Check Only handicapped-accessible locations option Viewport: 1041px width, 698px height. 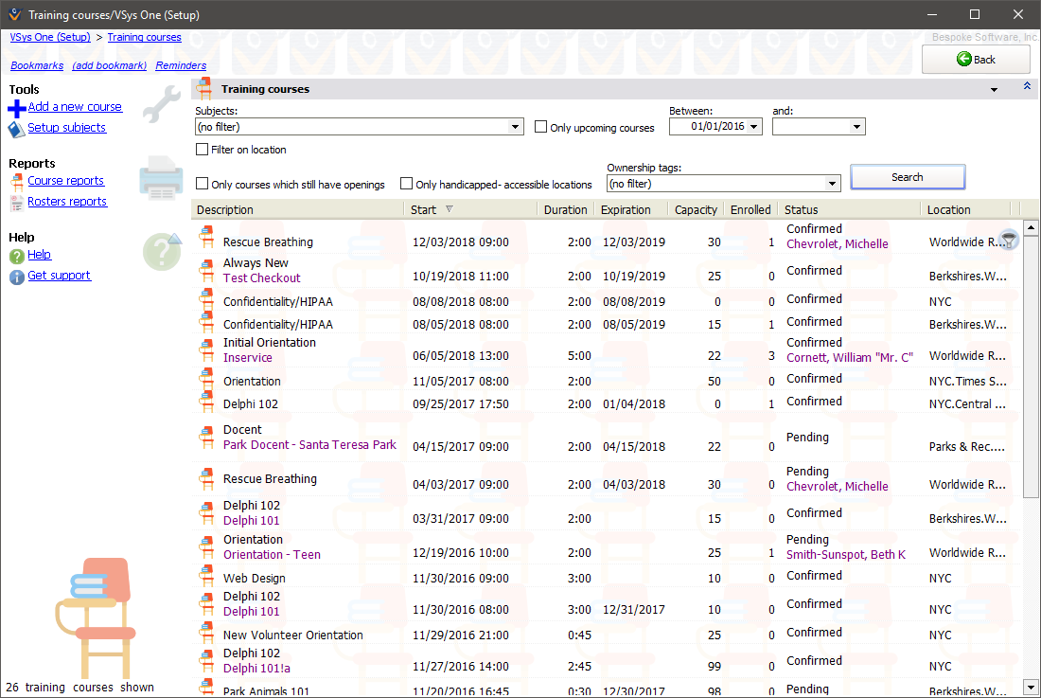pos(407,184)
